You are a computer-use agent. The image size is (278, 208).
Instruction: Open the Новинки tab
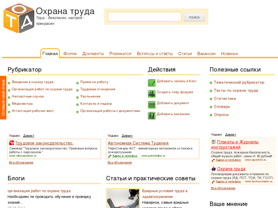229,54
